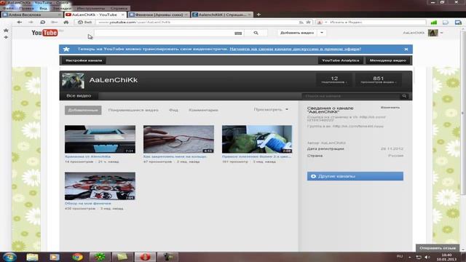The height and width of the screenshot is (262, 466).
Task: Open the paper craft video thumbnail with 7:31
Action: click(100, 139)
